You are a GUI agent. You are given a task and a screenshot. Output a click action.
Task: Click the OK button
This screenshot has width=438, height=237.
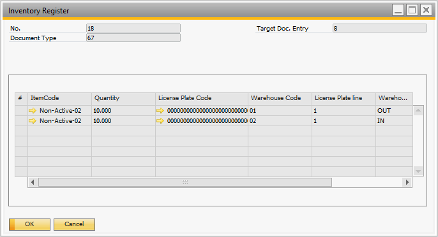pyautogui.click(x=29, y=224)
